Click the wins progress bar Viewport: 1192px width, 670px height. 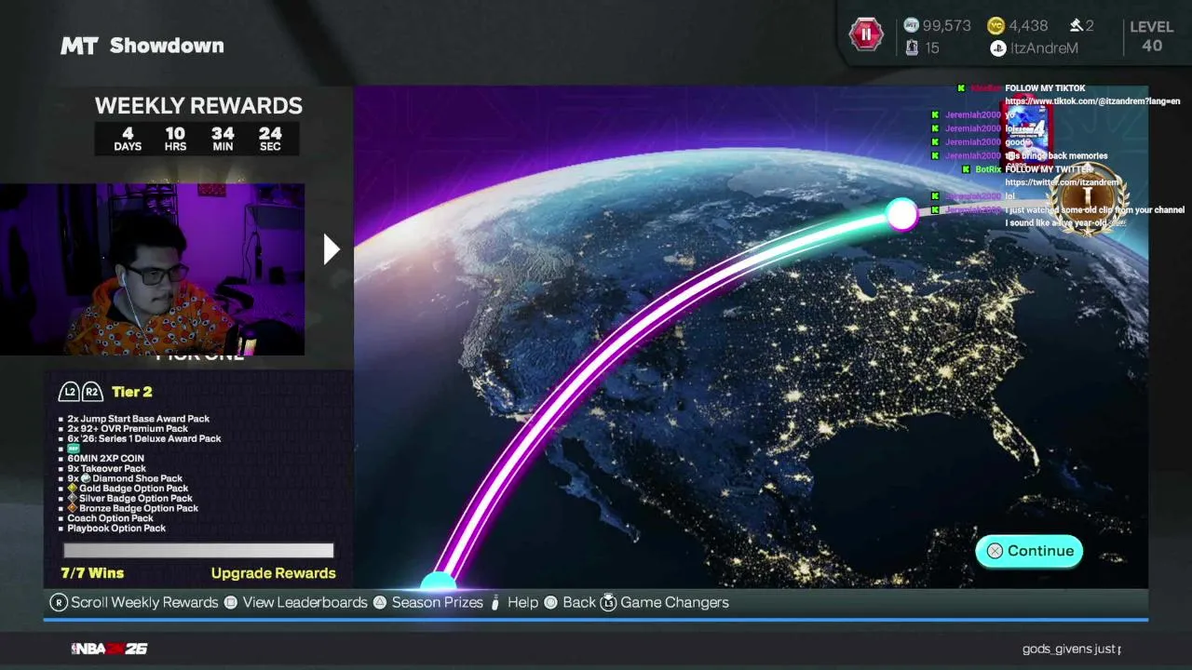pyautogui.click(x=198, y=551)
